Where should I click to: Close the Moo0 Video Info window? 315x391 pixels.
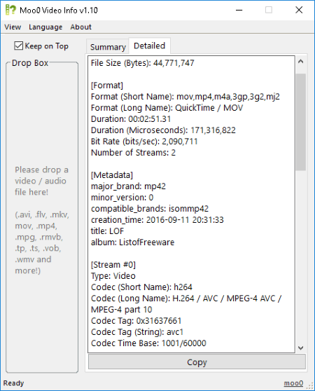click(x=299, y=11)
